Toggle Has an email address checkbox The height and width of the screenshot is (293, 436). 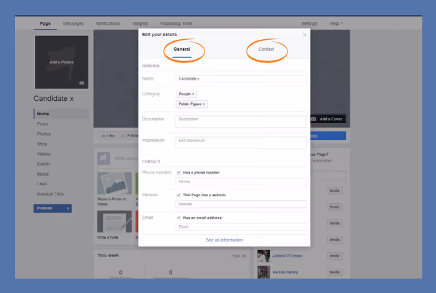[x=178, y=218]
